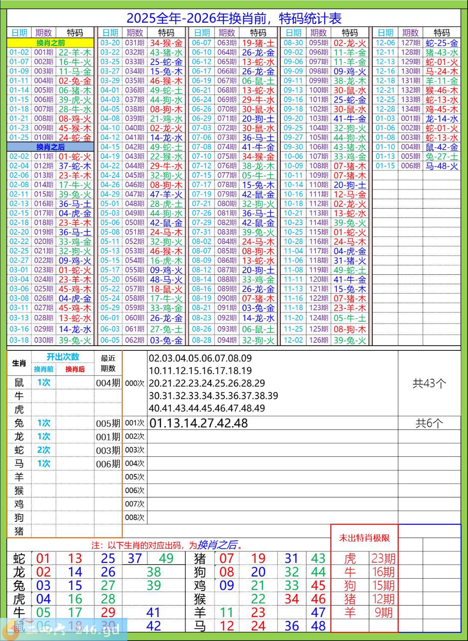Select the date cell 12-06
The image size is (468, 641).
(385, 43)
